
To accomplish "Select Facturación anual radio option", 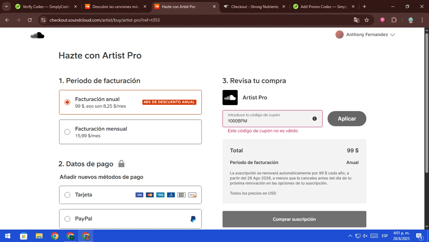I will pyautogui.click(x=67, y=102).
